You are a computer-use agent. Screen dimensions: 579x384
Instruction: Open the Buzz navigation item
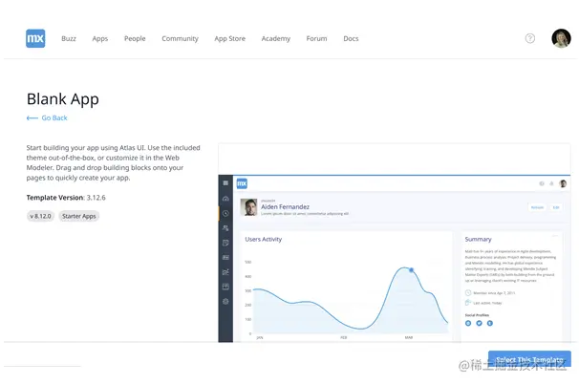(x=69, y=38)
